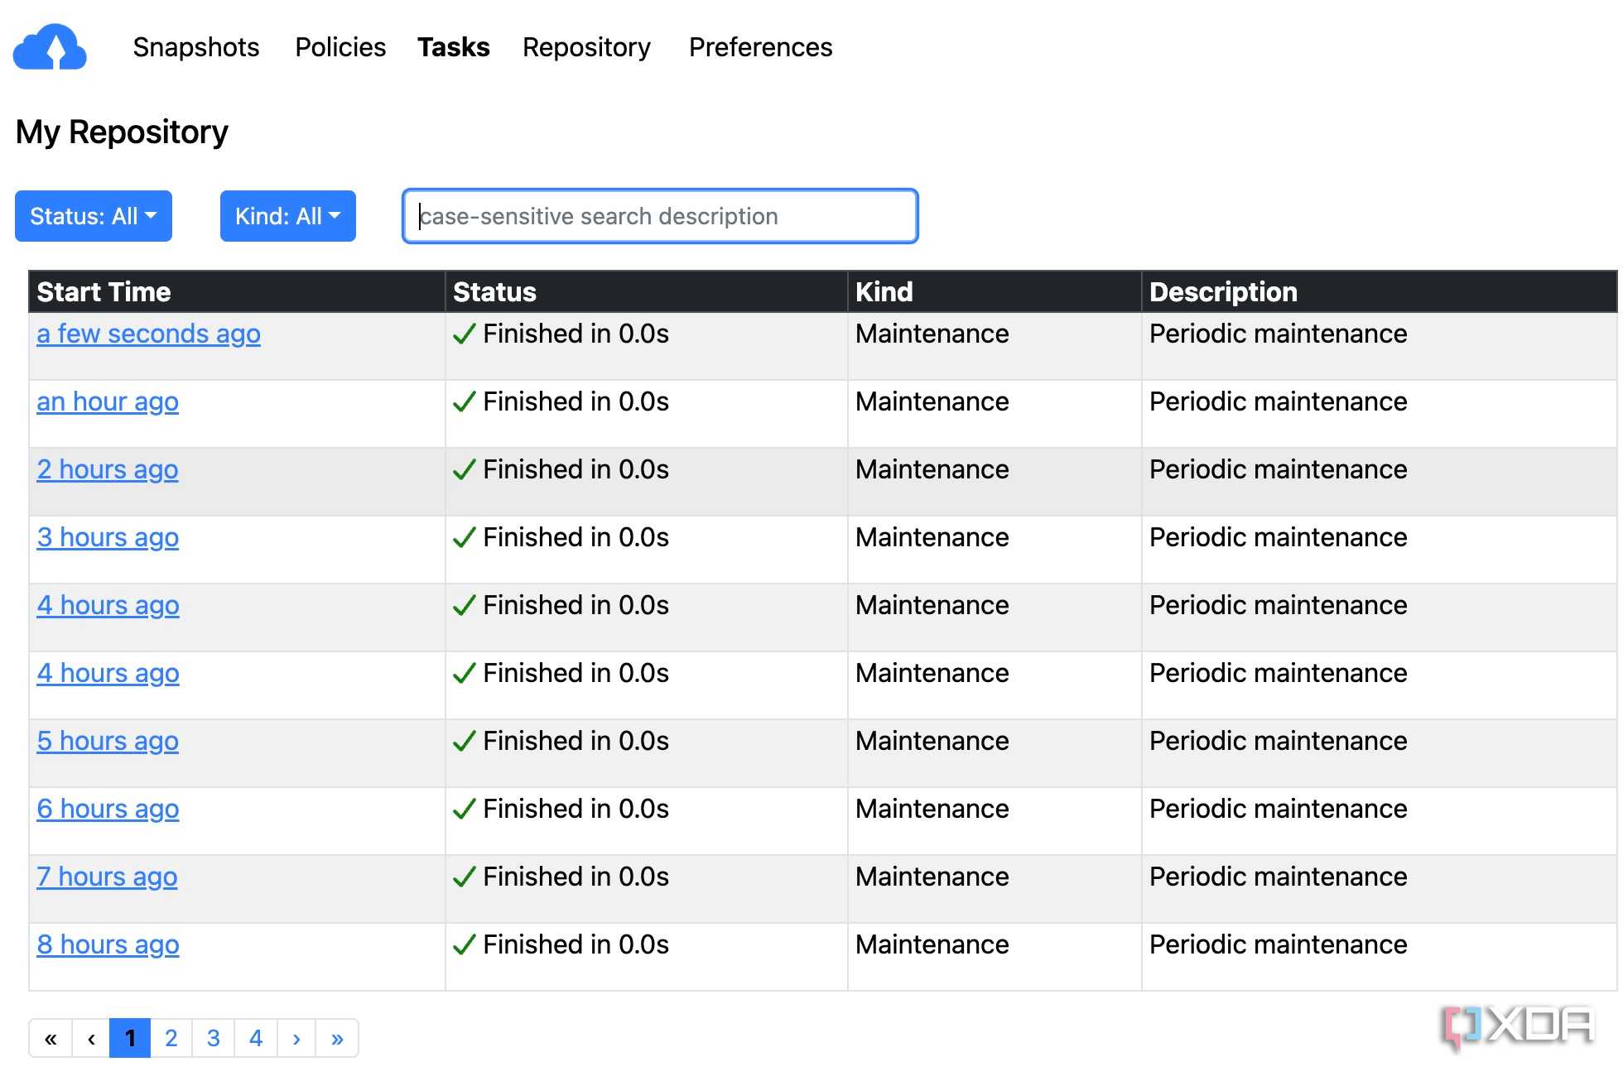Jump to last page with » button

(337, 1038)
